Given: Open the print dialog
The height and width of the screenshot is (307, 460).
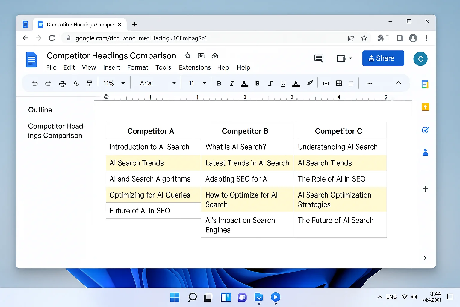Looking at the screenshot, I should [62, 83].
